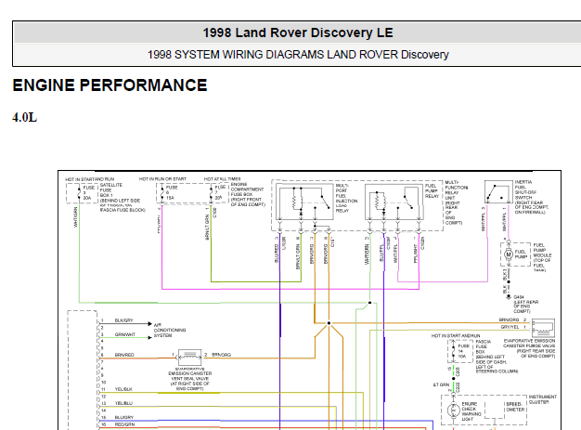The image size is (581, 430).
Task: Click the 'BRN/RED' wire label at pin 6
Action: [124, 355]
